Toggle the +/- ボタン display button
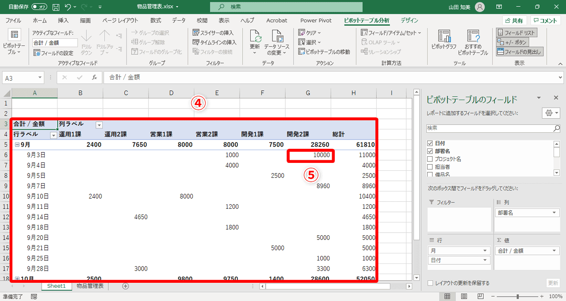The width and height of the screenshot is (566, 301). [x=512, y=42]
